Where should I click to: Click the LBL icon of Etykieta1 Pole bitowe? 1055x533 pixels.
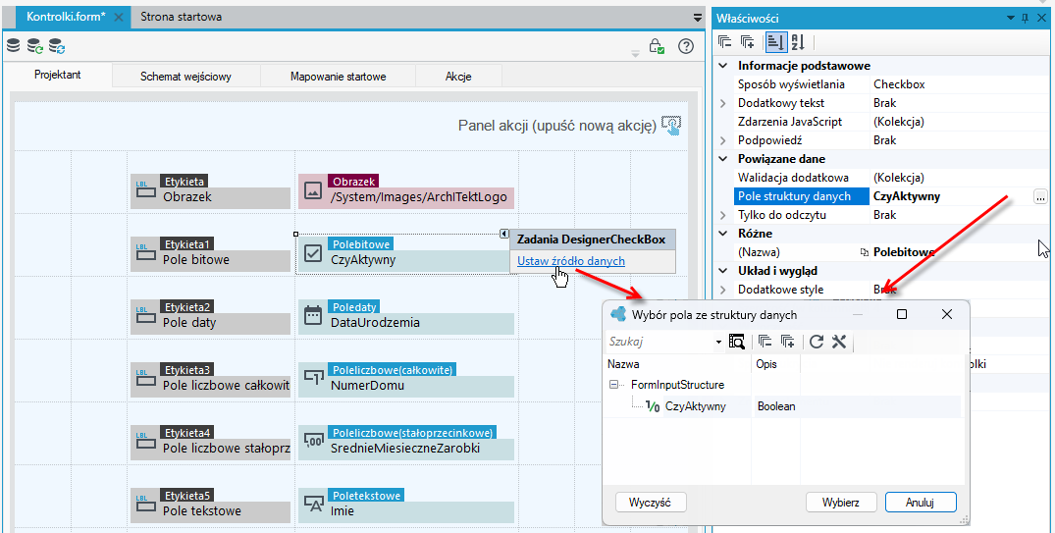[144, 253]
